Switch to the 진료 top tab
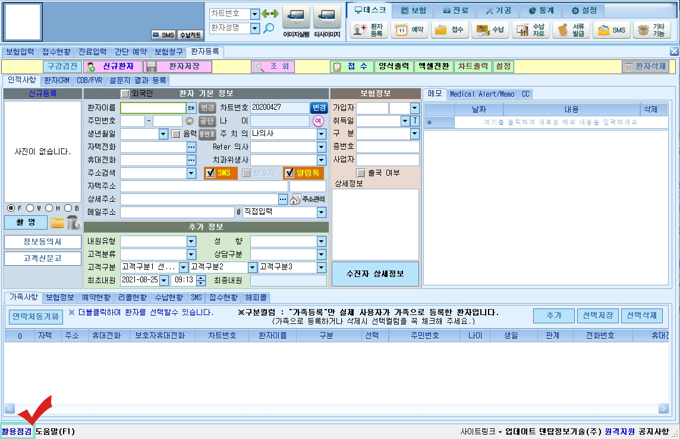 click(x=455, y=11)
